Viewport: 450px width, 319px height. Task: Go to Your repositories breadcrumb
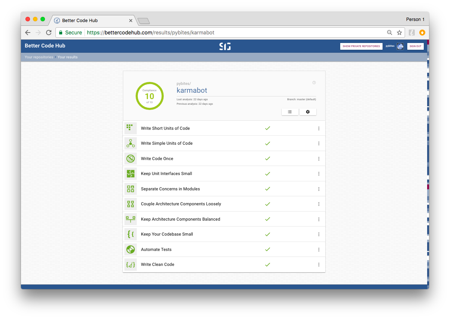[39, 57]
